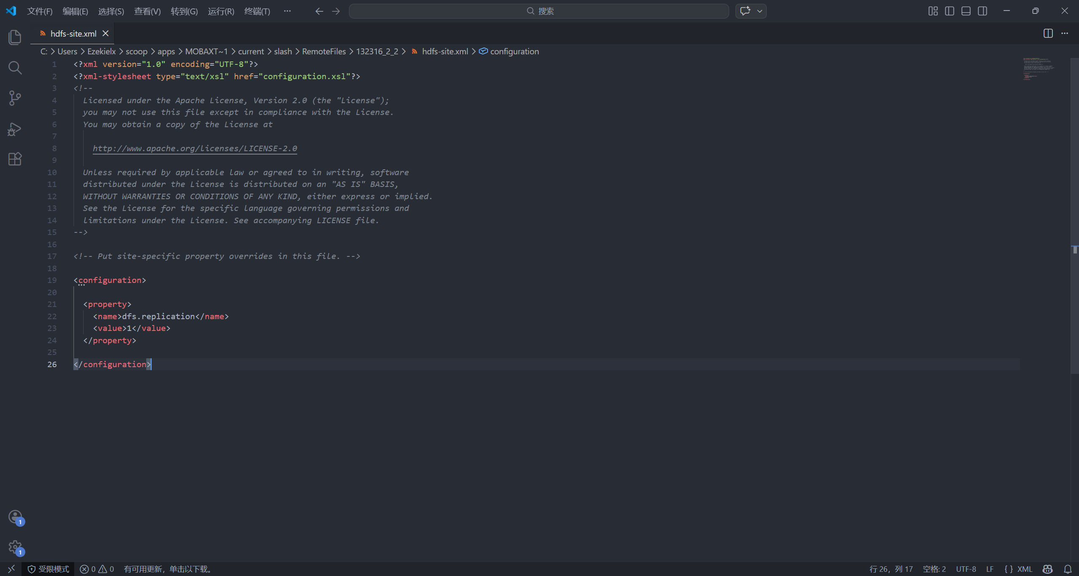Click the 行 26, 列 17 position indicator
Viewport: 1079px width, 576px height.
coord(891,569)
